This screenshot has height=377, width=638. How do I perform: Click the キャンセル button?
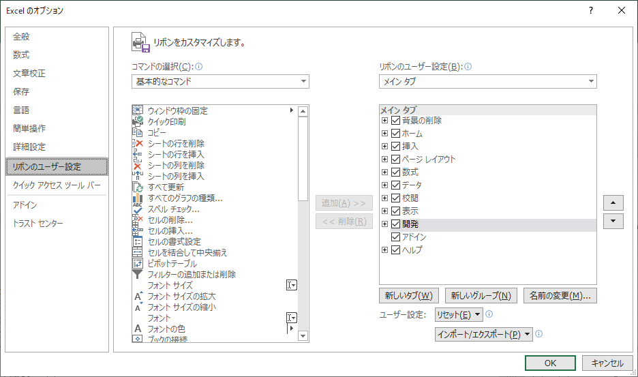pos(607,363)
